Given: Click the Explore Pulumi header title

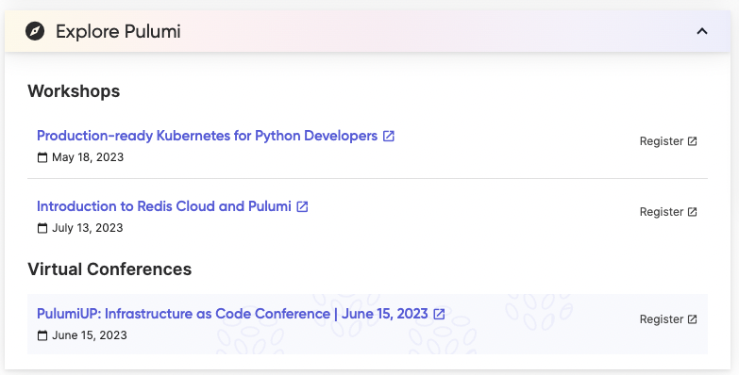Looking at the screenshot, I should tap(118, 31).
